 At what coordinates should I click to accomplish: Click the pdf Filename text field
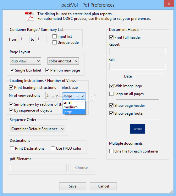38,168
